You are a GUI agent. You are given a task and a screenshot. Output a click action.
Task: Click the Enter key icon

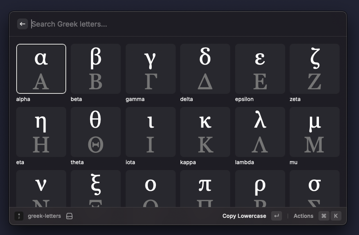[x=277, y=216]
